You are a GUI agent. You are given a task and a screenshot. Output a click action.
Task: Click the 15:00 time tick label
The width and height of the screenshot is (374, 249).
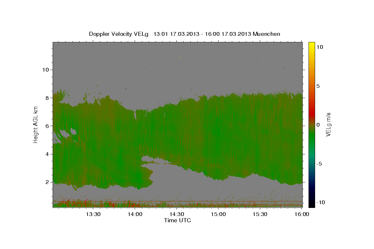pyautogui.click(x=218, y=214)
